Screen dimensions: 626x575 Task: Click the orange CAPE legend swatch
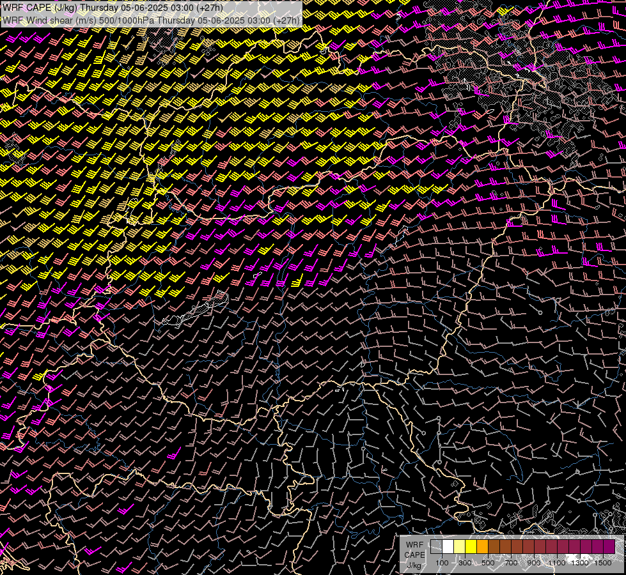tap(482, 546)
